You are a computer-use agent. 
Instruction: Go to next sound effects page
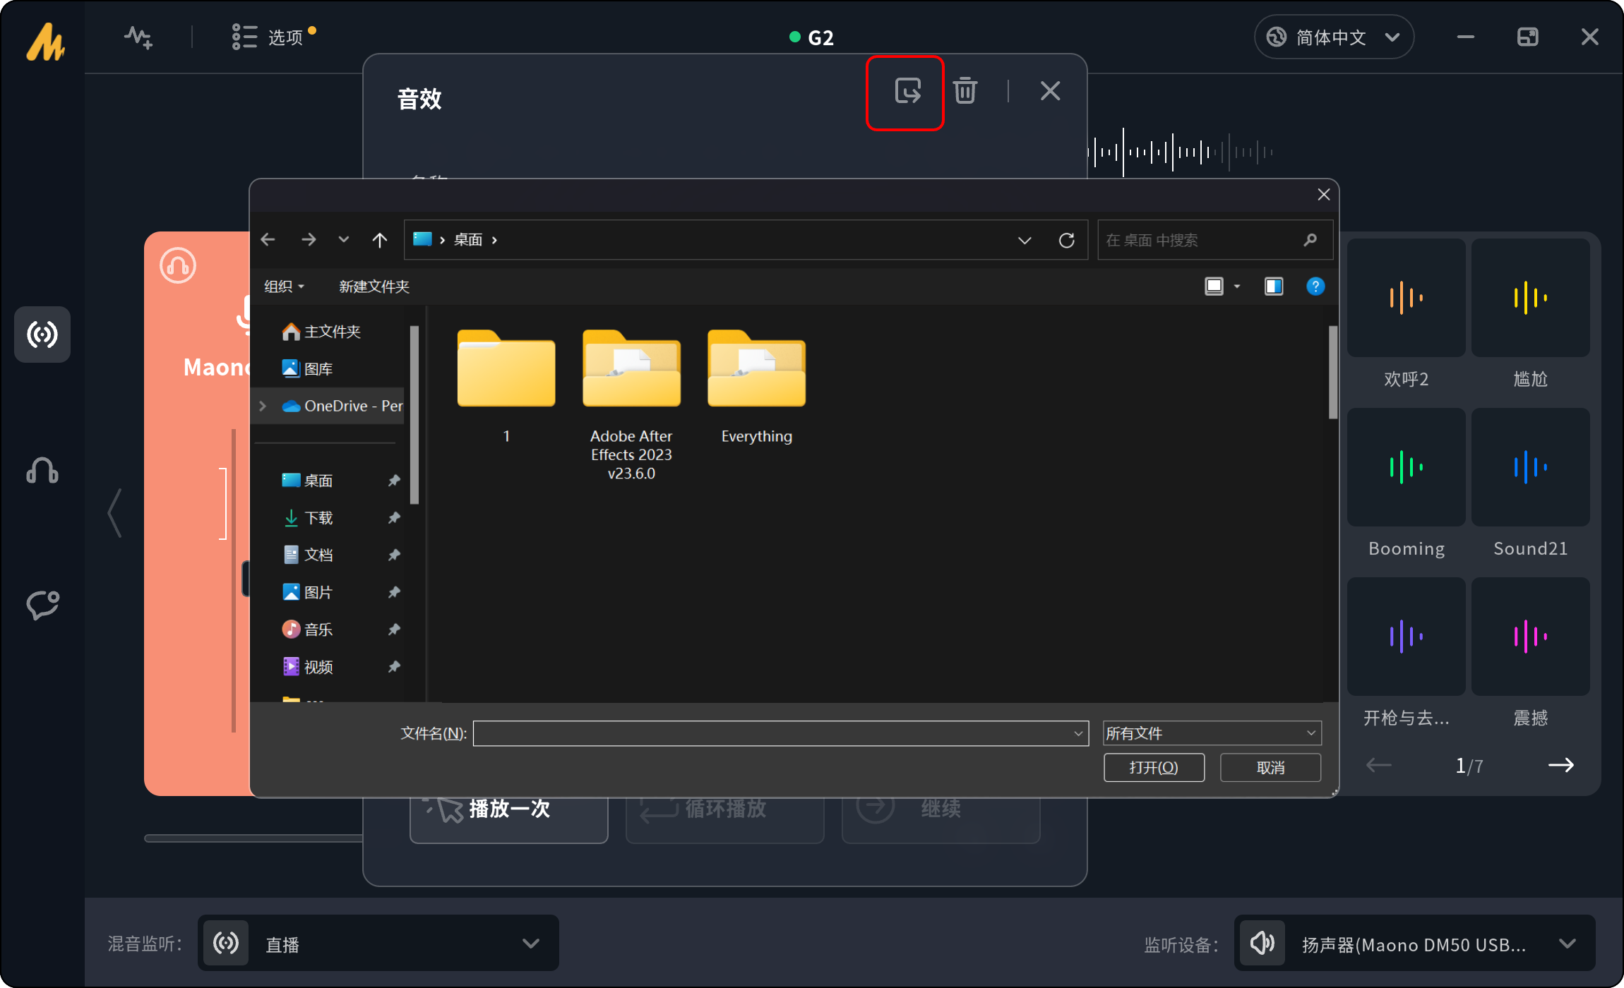(x=1560, y=765)
